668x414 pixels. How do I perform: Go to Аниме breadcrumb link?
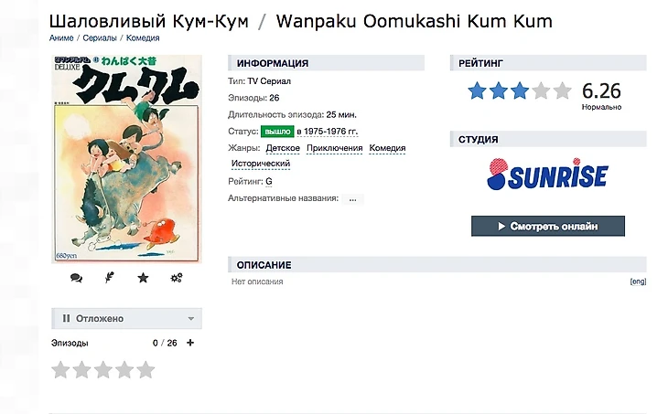61,37
